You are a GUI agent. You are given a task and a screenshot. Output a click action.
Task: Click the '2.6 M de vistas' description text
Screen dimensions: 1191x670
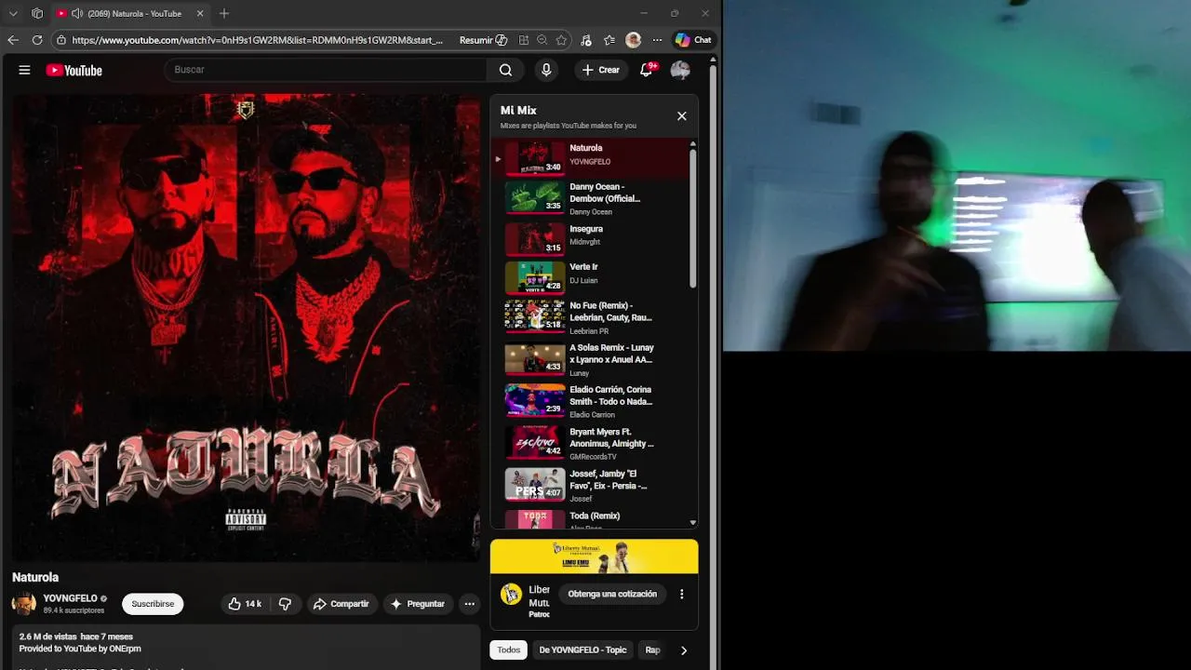[76, 636]
